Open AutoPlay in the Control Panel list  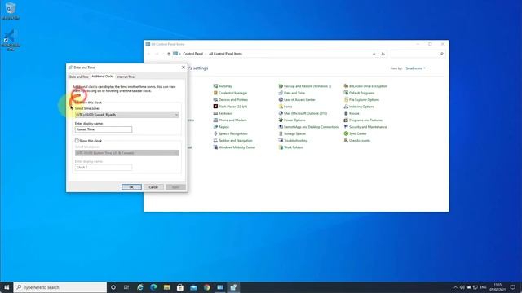[x=223, y=86]
